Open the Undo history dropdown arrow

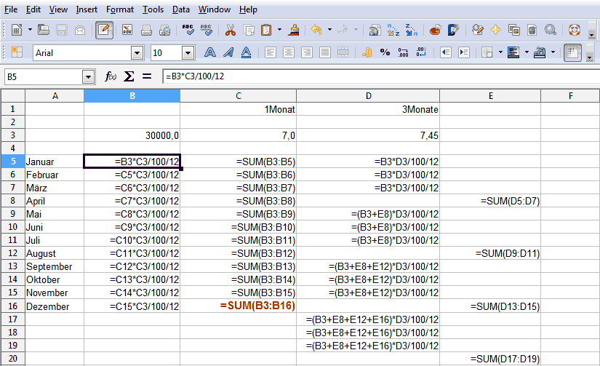pos(329,30)
